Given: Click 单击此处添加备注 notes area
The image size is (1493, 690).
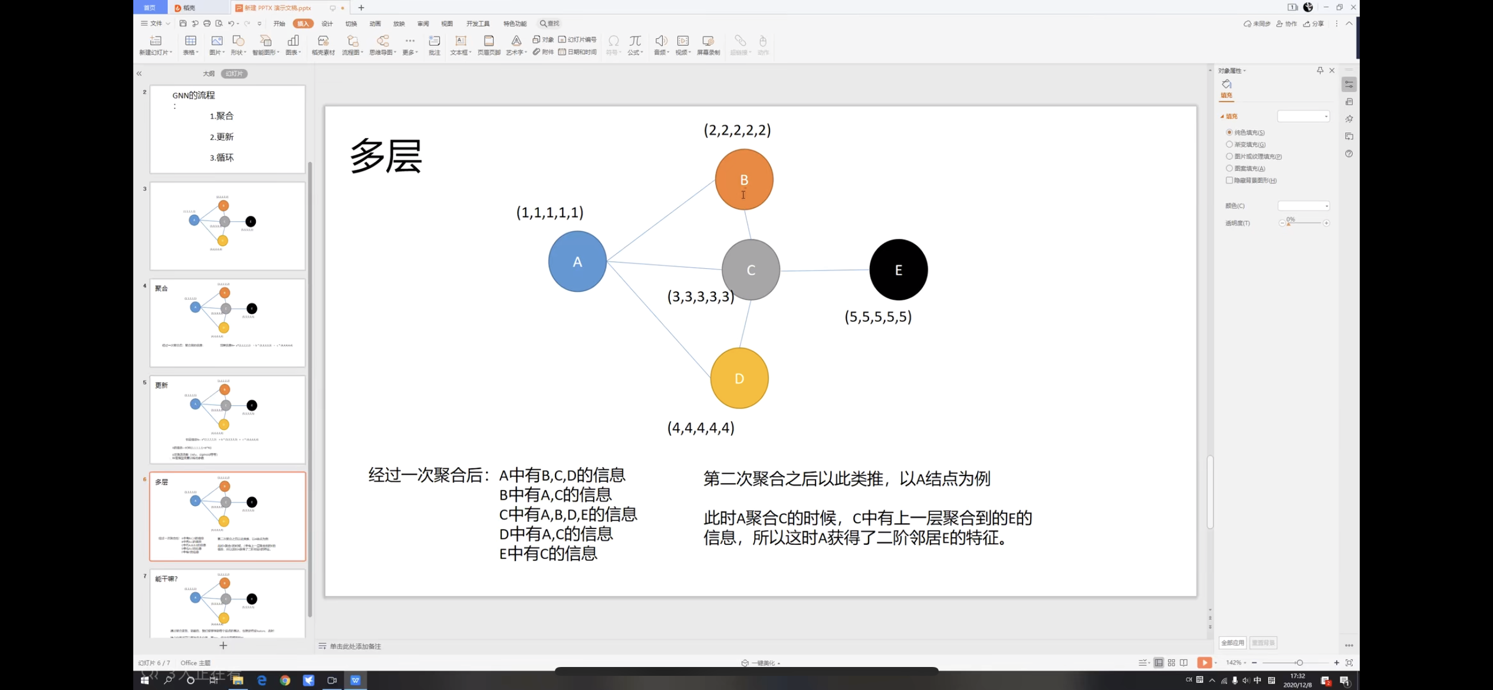Looking at the screenshot, I should pyautogui.click(x=355, y=646).
